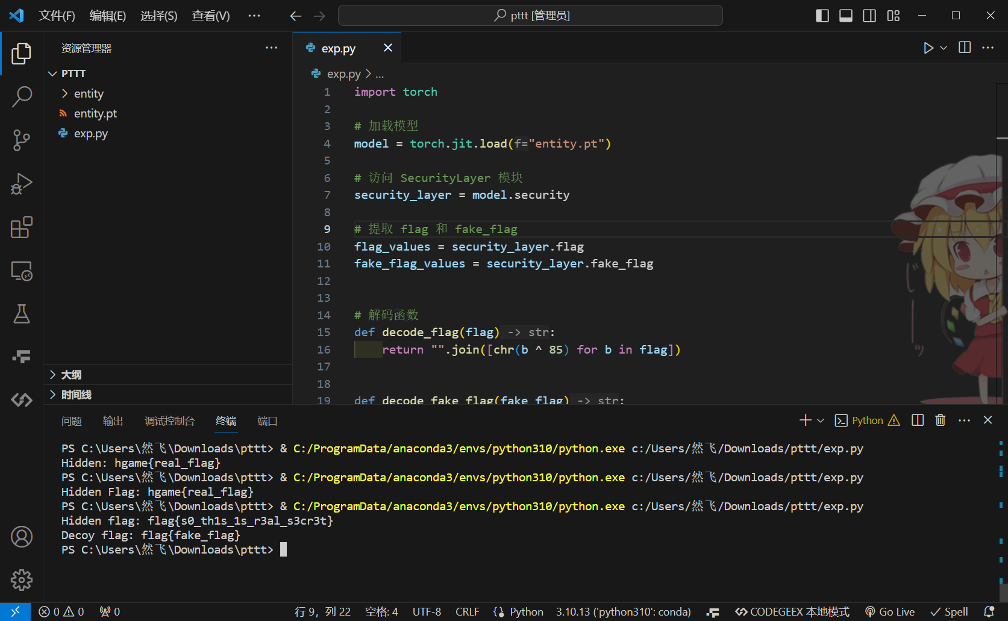
Task: Open the 文件(F) menu
Action: (57, 16)
